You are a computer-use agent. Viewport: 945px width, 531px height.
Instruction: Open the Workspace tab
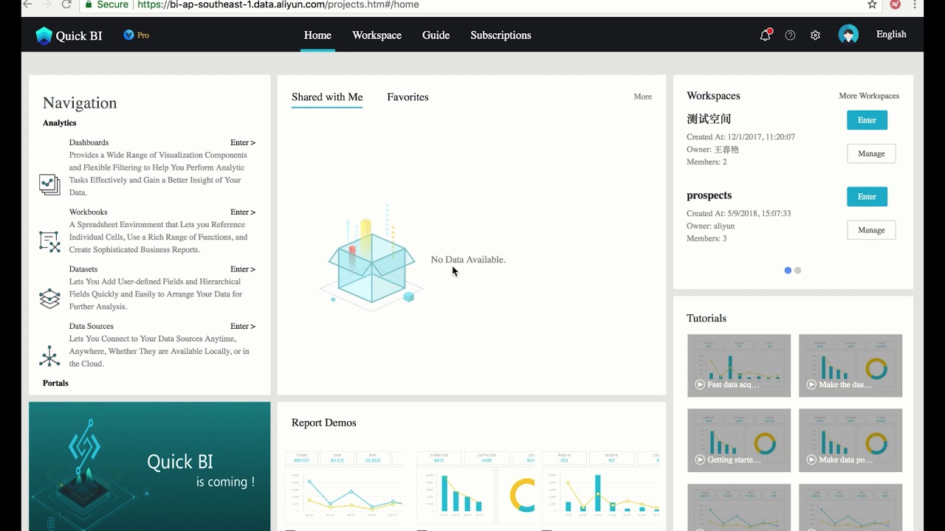(x=377, y=35)
